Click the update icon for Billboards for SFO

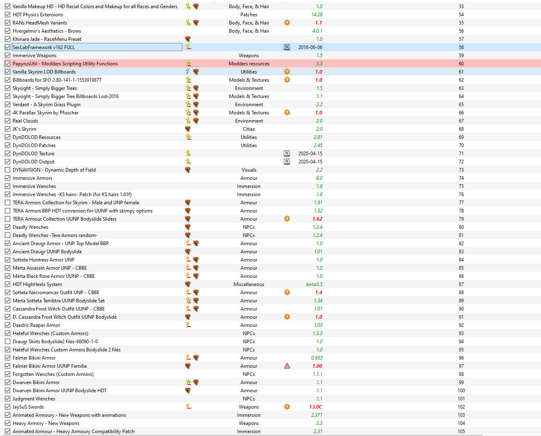tap(287, 80)
